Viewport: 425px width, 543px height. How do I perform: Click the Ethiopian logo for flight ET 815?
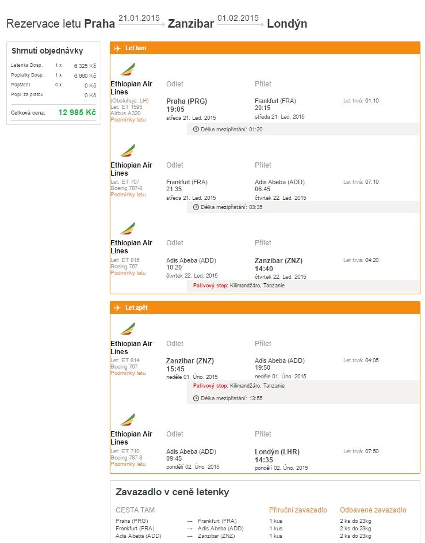(x=127, y=229)
